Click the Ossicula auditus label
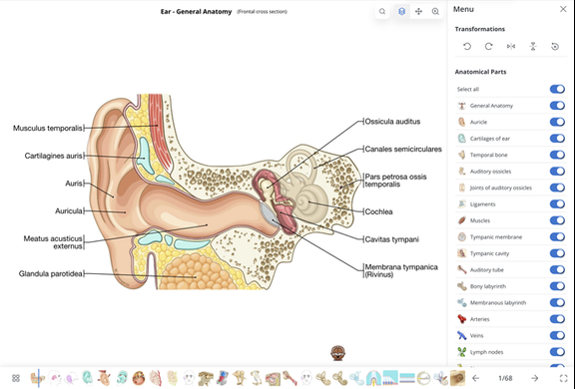This screenshot has width=575, height=389. pos(392,122)
